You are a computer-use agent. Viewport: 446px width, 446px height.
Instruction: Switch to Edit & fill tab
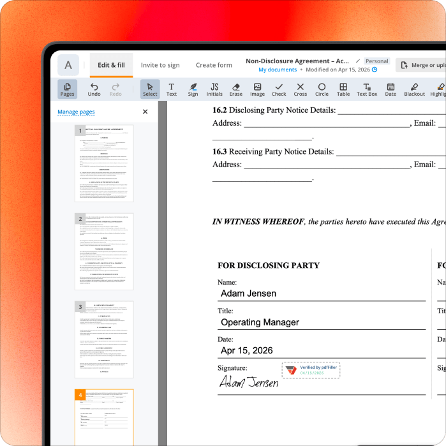click(111, 65)
